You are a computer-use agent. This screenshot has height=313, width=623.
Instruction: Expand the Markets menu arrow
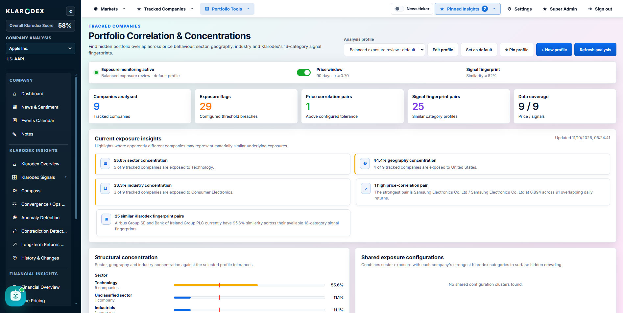pos(124,9)
